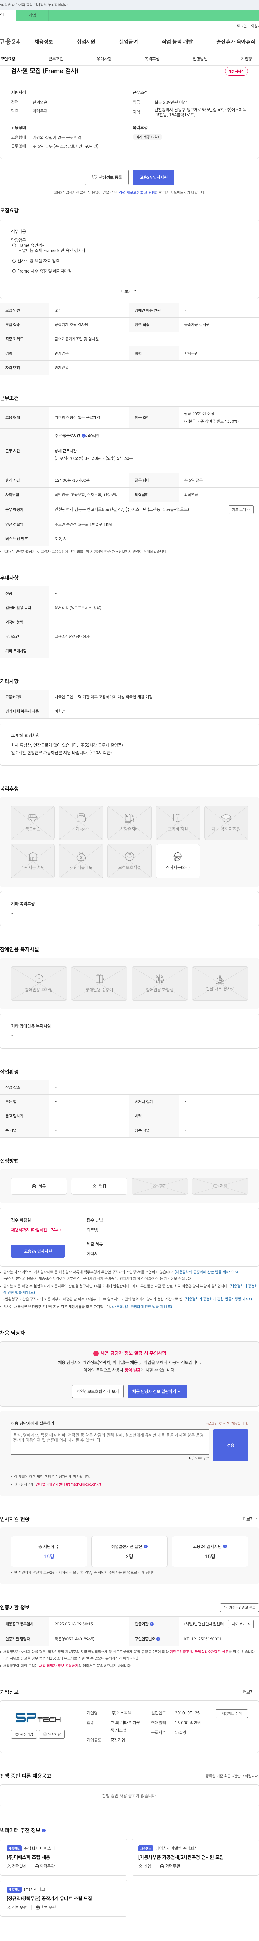Click the 교육비 지원 benefit icon

pos(178,823)
